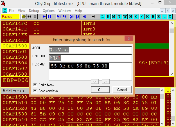Restore the MDI child window
Viewport: 176px width, 127px height.
pyautogui.click(x=168, y=11)
